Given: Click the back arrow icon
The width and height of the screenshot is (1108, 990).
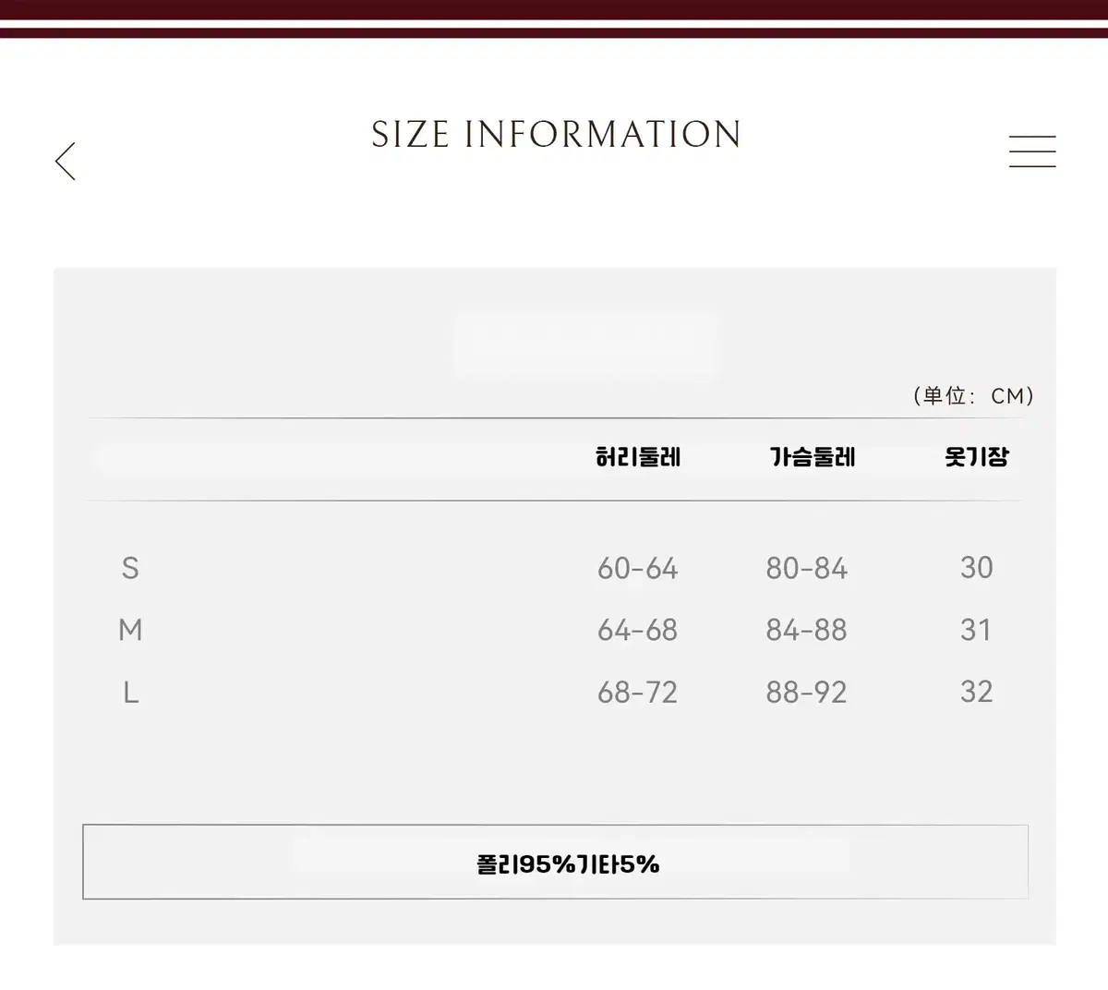Looking at the screenshot, I should (66, 162).
